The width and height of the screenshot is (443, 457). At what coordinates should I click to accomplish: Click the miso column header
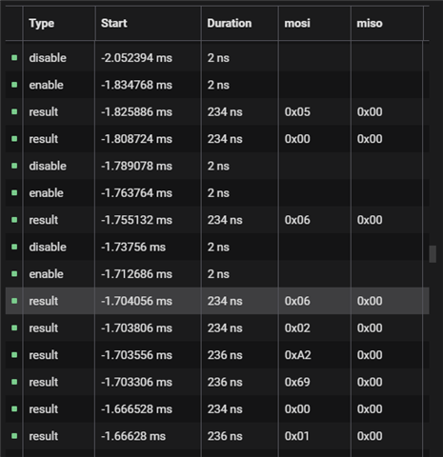(x=370, y=23)
